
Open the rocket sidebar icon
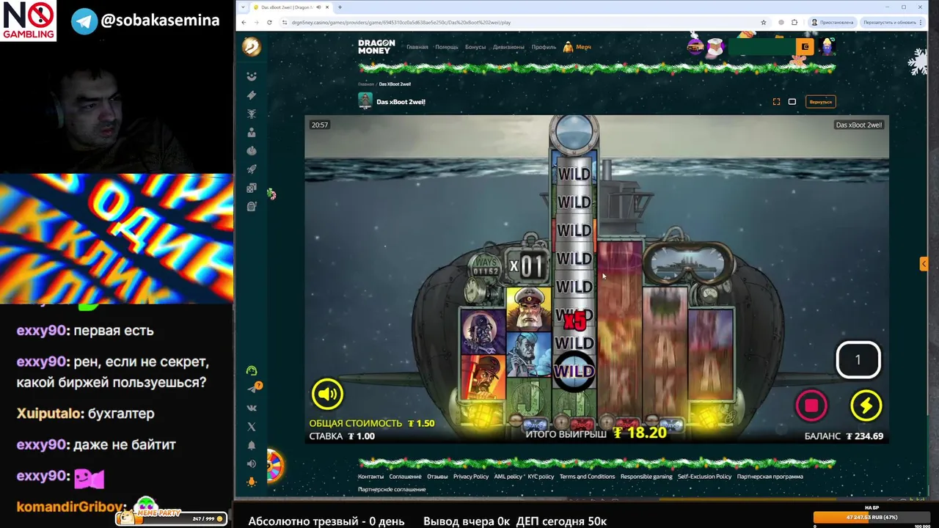click(x=252, y=169)
